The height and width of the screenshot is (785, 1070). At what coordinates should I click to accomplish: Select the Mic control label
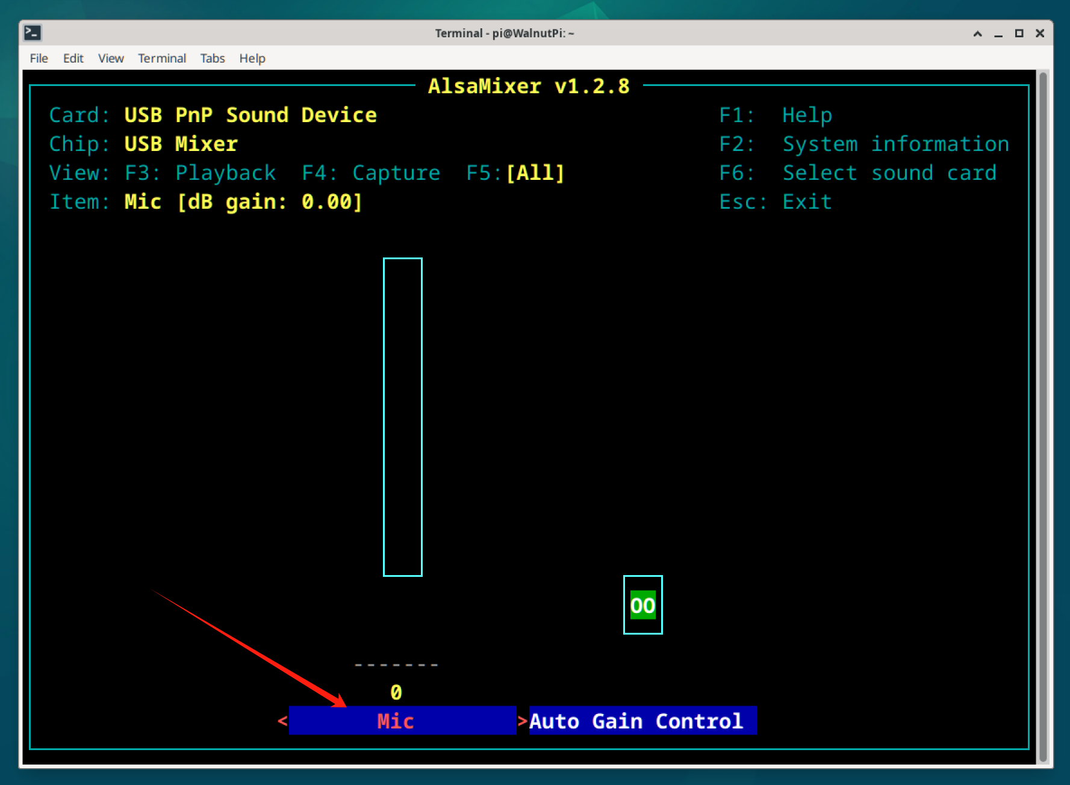click(x=402, y=721)
